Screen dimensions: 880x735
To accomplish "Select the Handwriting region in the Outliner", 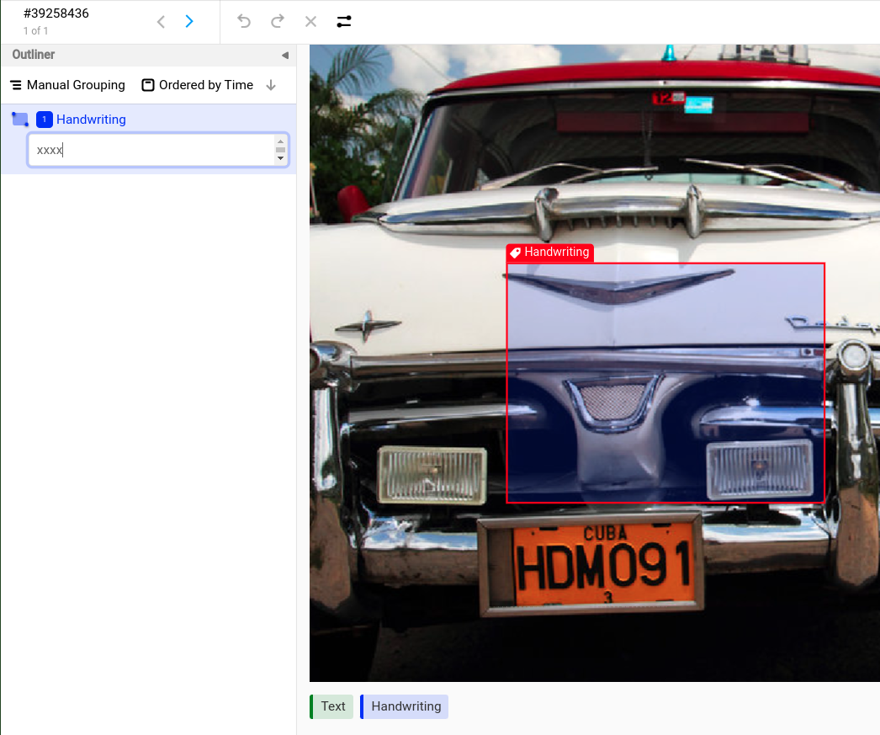I will click(91, 120).
